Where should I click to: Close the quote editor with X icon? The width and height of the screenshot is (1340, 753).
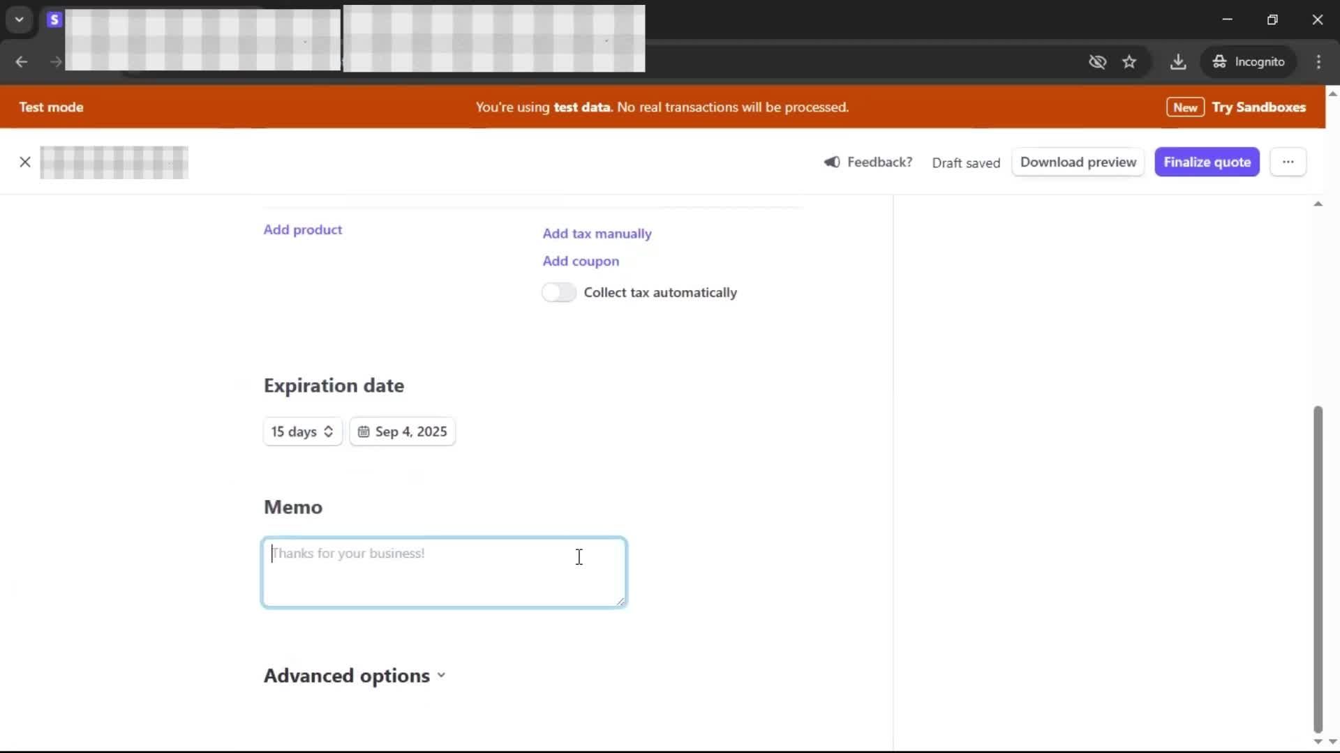tap(25, 162)
